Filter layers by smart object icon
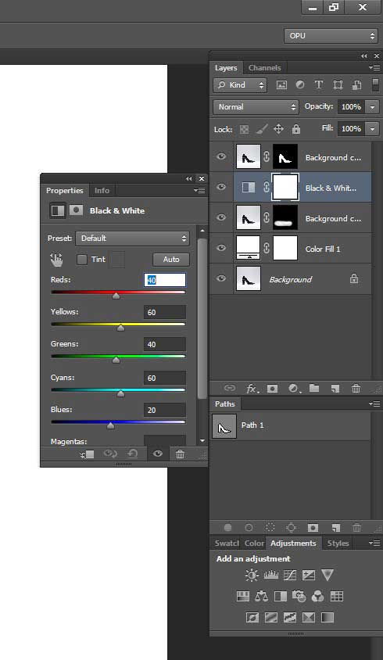383x660 pixels. coord(356,85)
